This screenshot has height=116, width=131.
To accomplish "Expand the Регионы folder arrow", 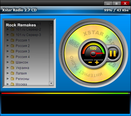I will [x=8, y=79].
